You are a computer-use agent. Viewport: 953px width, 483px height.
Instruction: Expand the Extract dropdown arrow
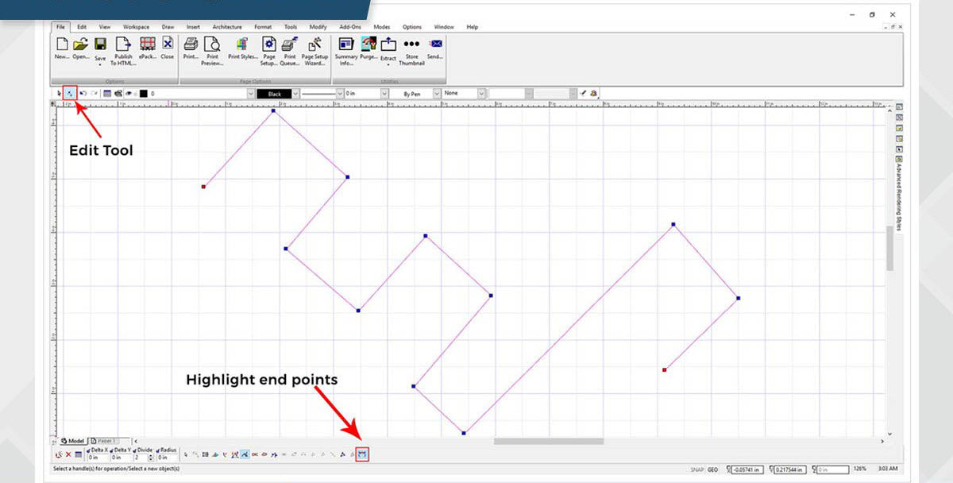[388, 64]
